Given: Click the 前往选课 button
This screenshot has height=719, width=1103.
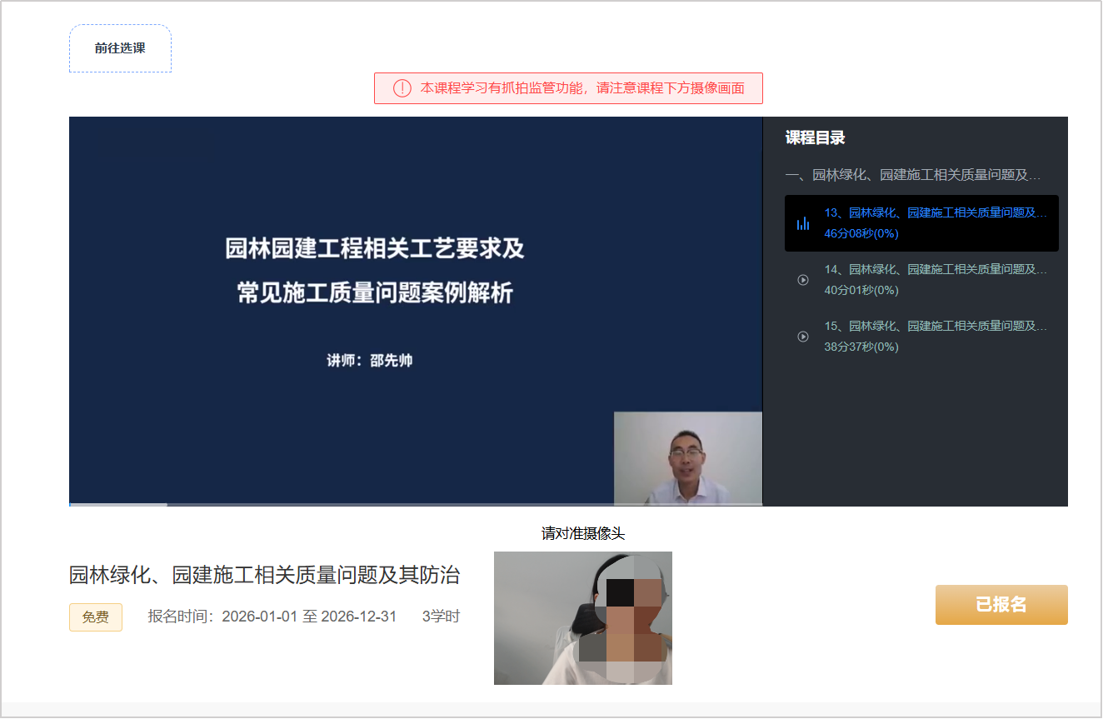Looking at the screenshot, I should [x=120, y=48].
